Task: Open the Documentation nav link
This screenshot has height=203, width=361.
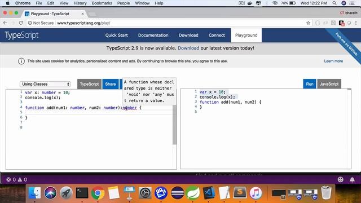Action: [x=153, y=35]
